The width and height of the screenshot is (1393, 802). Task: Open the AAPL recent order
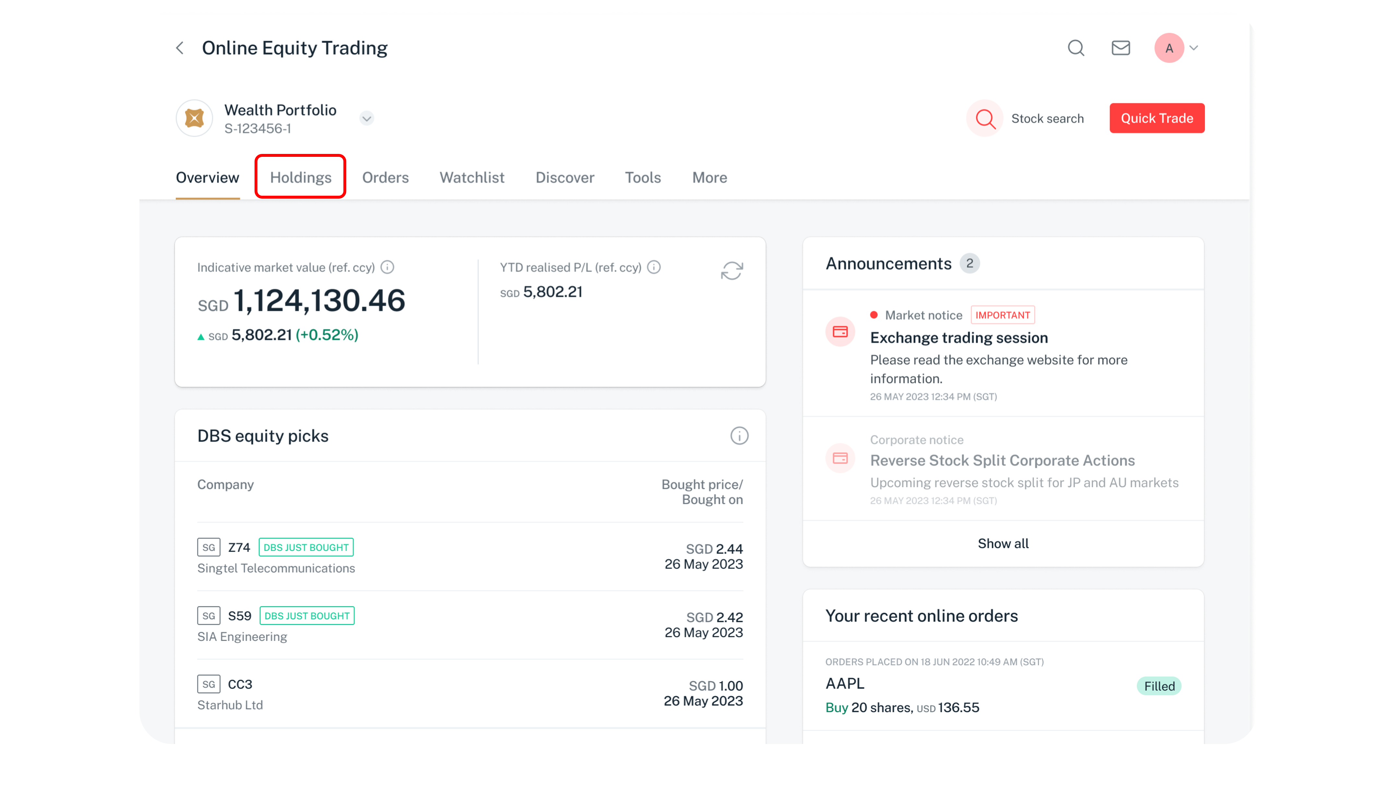(x=1003, y=686)
